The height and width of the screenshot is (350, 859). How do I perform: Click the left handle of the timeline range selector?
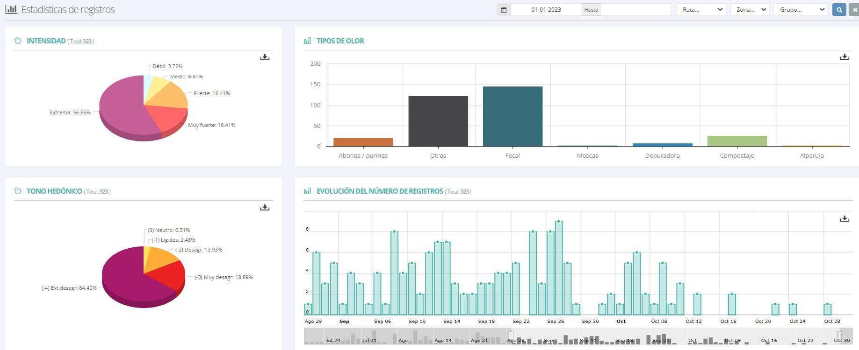(x=511, y=336)
